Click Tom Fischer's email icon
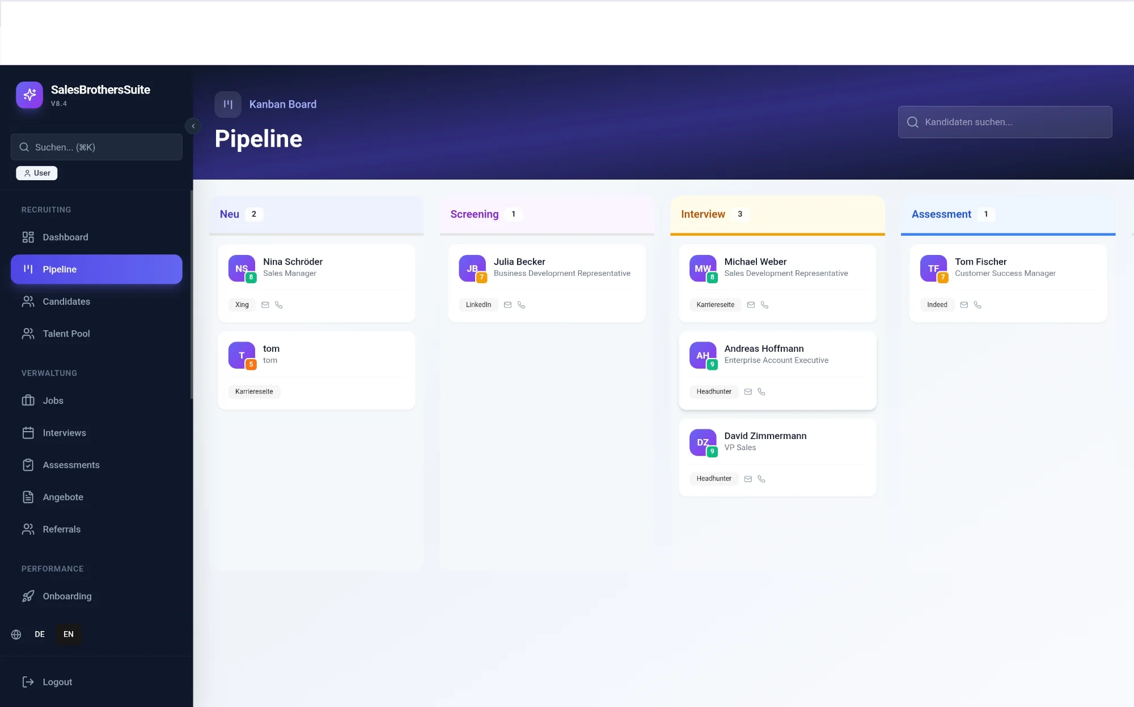 (964, 305)
